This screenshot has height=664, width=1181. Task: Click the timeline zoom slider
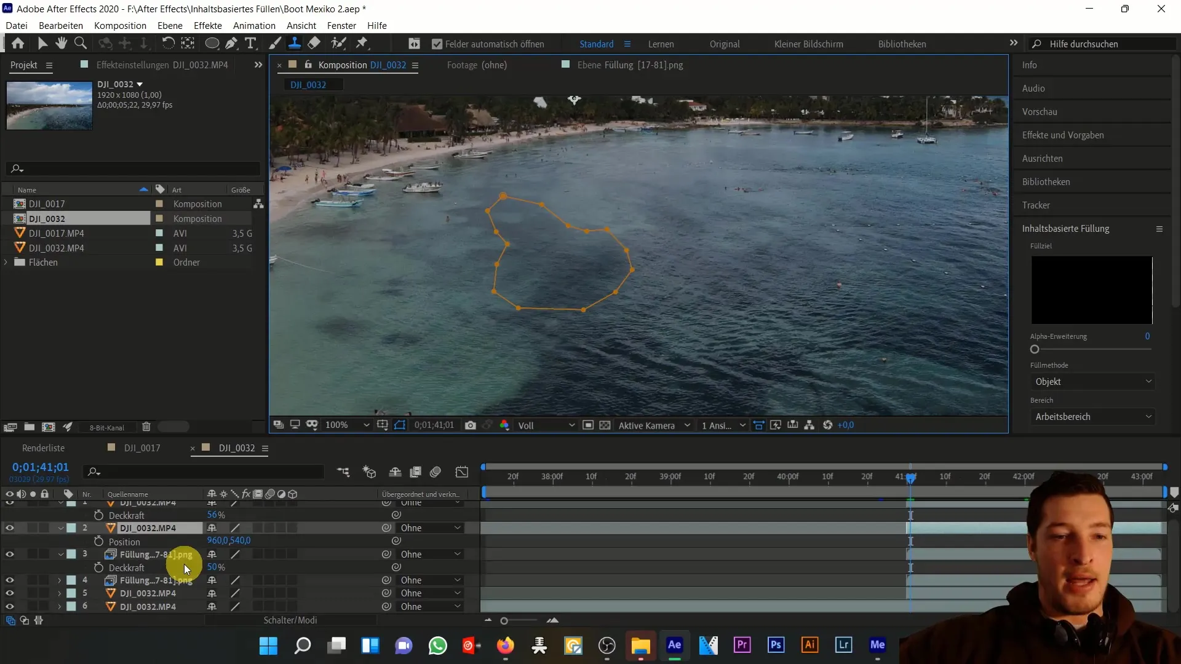tap(504, 621)
